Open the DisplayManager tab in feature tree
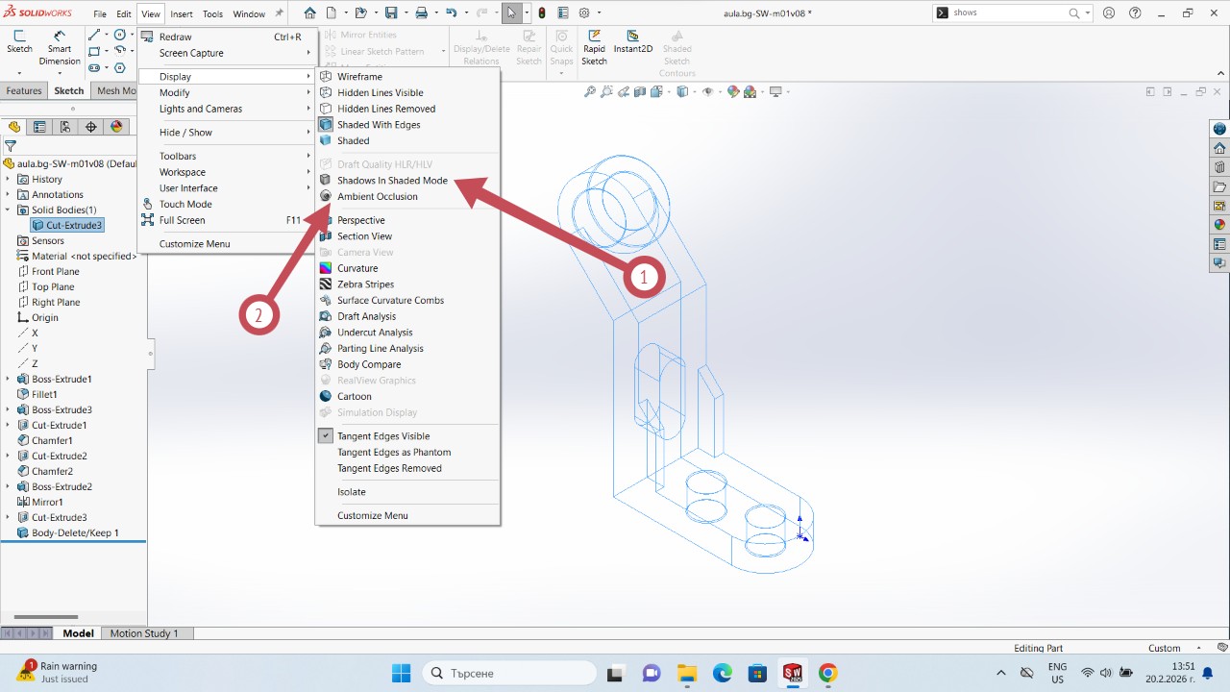 click(x=117, y=127)
